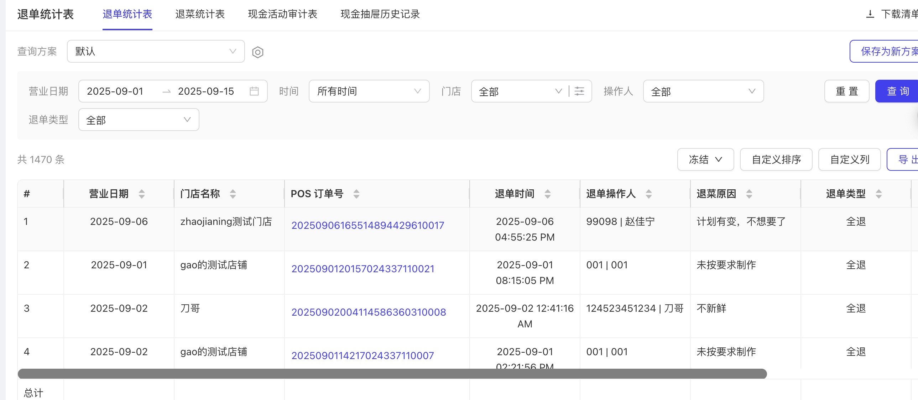Click the query scheme settings hexagon icon
Image resolution: width=918 pixels, height=400 pixels.
[258, 52]
